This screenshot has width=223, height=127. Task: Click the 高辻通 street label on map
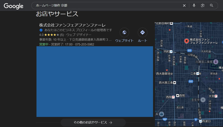pyautogui.click(x=180, y=107)
